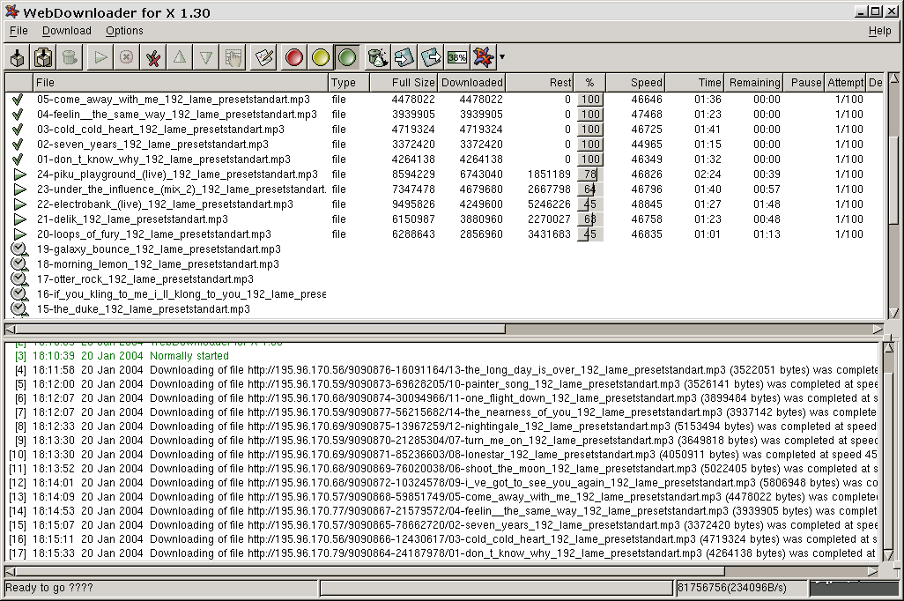904x601 pixels.
Task: Click the WebDownloader logo toolbar icon
Action: coord(484,57)
